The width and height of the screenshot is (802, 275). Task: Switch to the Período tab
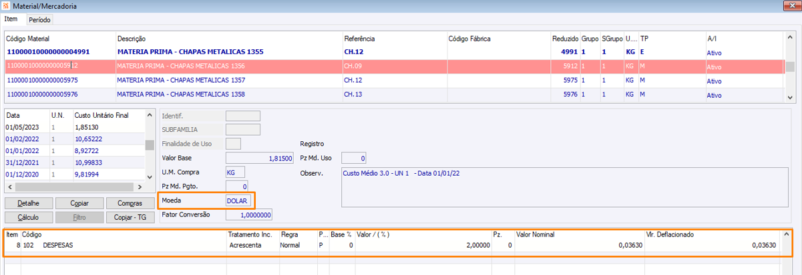tap(39, 20)
